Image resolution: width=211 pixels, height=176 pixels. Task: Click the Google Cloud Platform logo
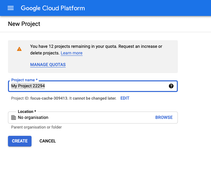click(53, 8)
